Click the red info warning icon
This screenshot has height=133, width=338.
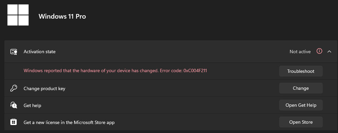click(319, 51)
